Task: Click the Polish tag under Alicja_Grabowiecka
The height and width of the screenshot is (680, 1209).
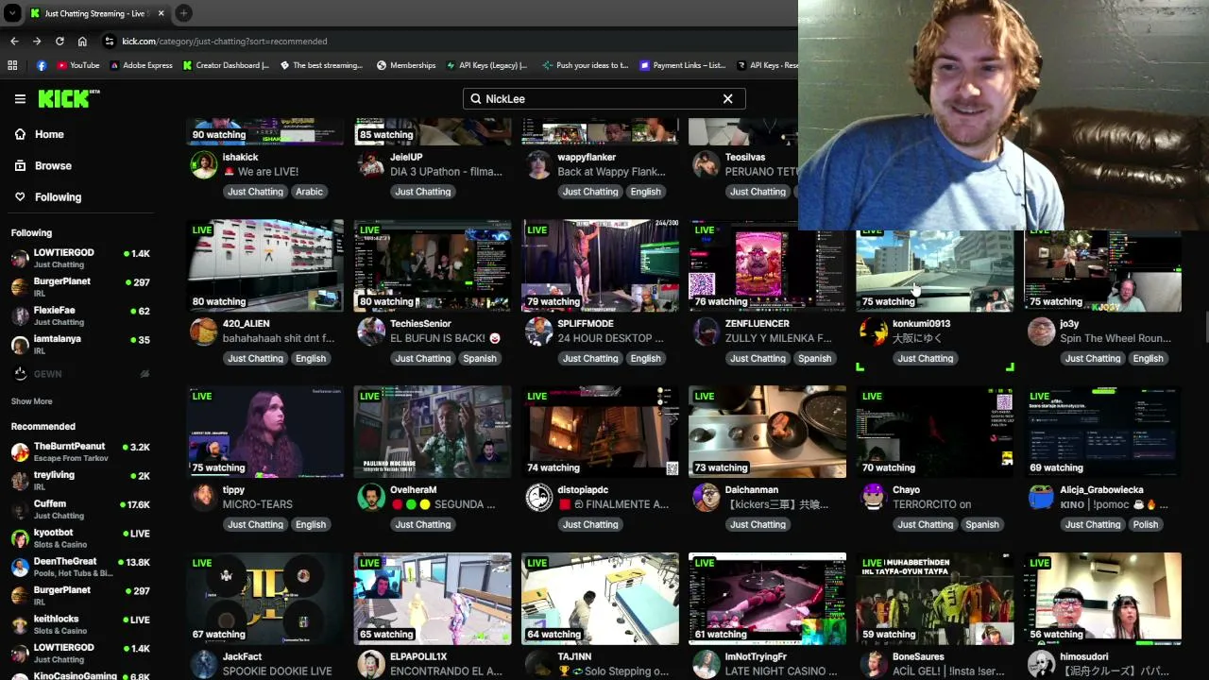Action: point(1145,524)
